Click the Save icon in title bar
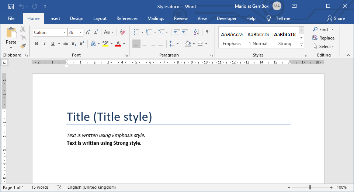The height and width of the screenshot is (192, 354). [x=11, y=6]
